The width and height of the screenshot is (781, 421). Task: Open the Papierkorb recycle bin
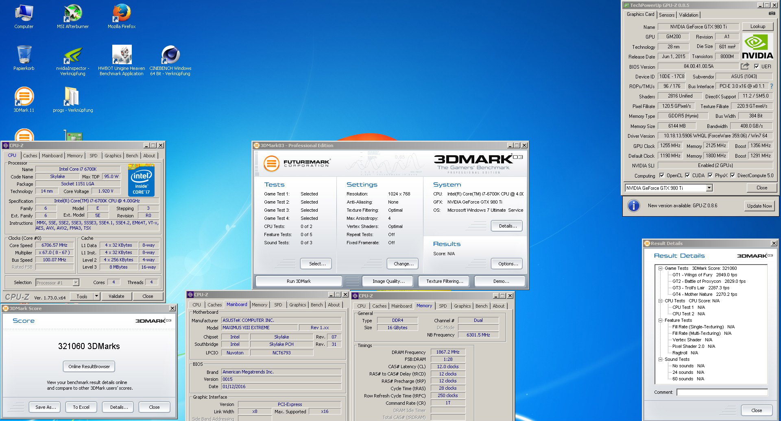(24, 58)
